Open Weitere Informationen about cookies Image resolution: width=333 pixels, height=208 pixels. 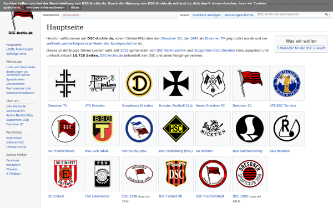[46, 7]
